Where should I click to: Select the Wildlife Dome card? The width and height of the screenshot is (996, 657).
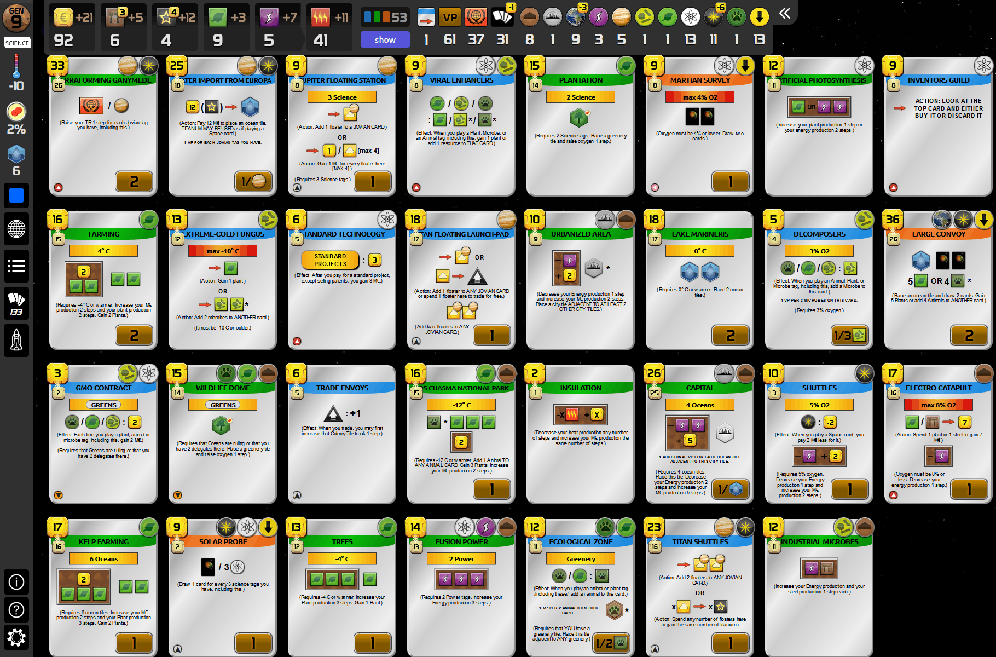click(223, 434)
